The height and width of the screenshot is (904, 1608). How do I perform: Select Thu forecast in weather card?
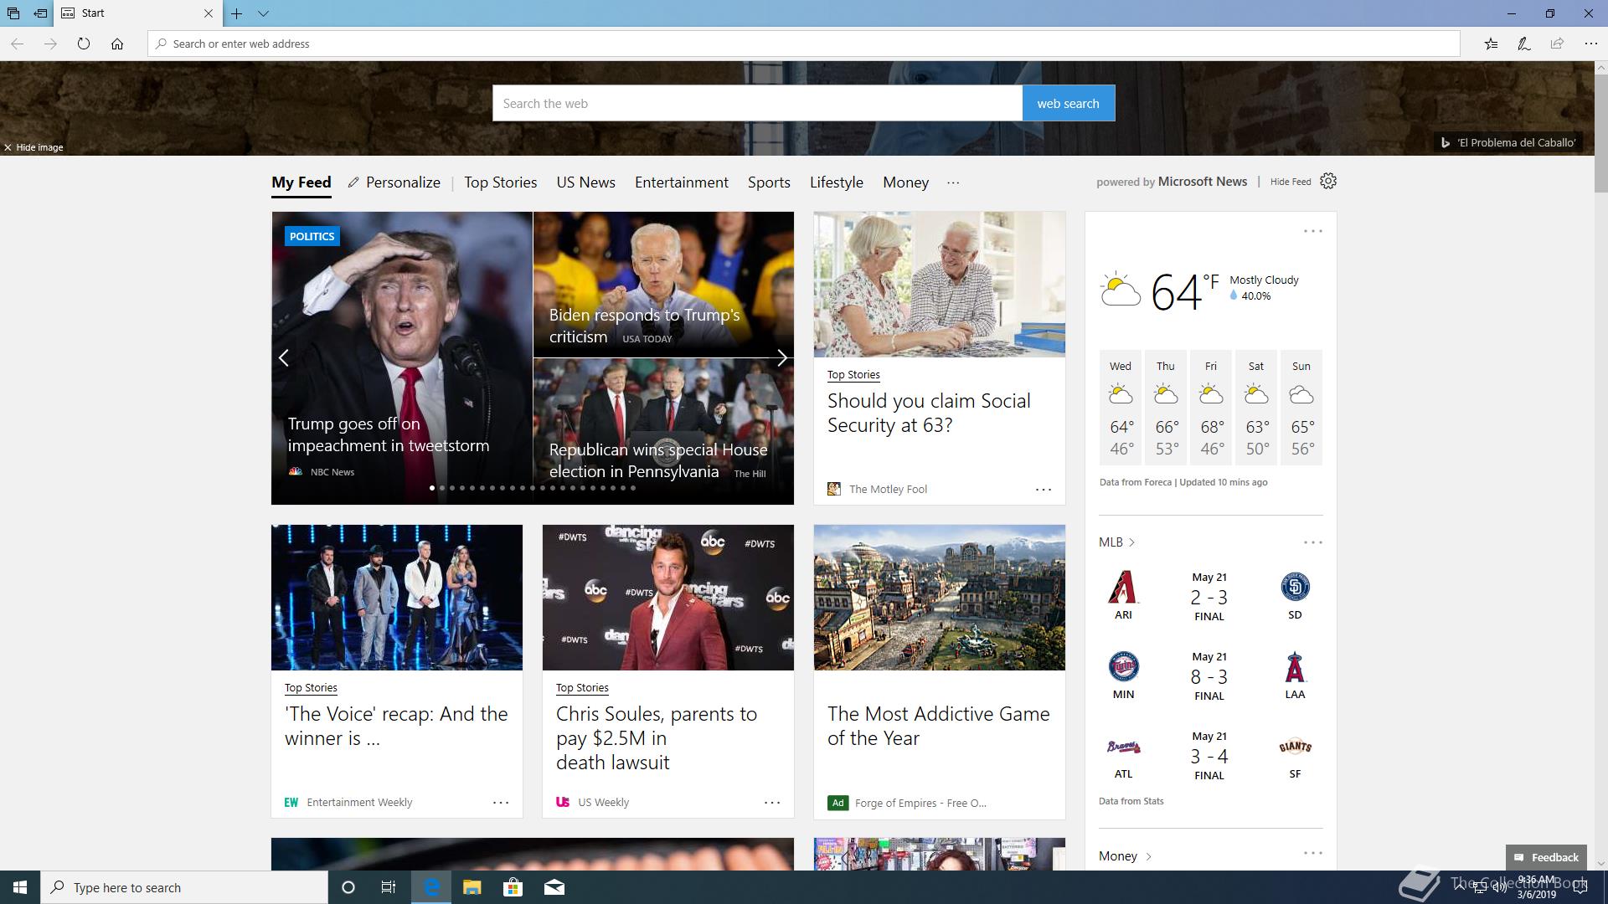click(x=1166, y=408)
